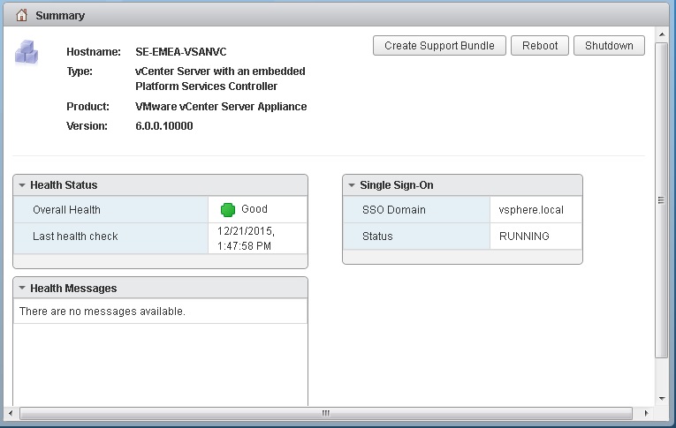This screenshot has width=676, height=428.
Task: Click VMware vCenter Server Appliance product text
Action: (221, 107)
